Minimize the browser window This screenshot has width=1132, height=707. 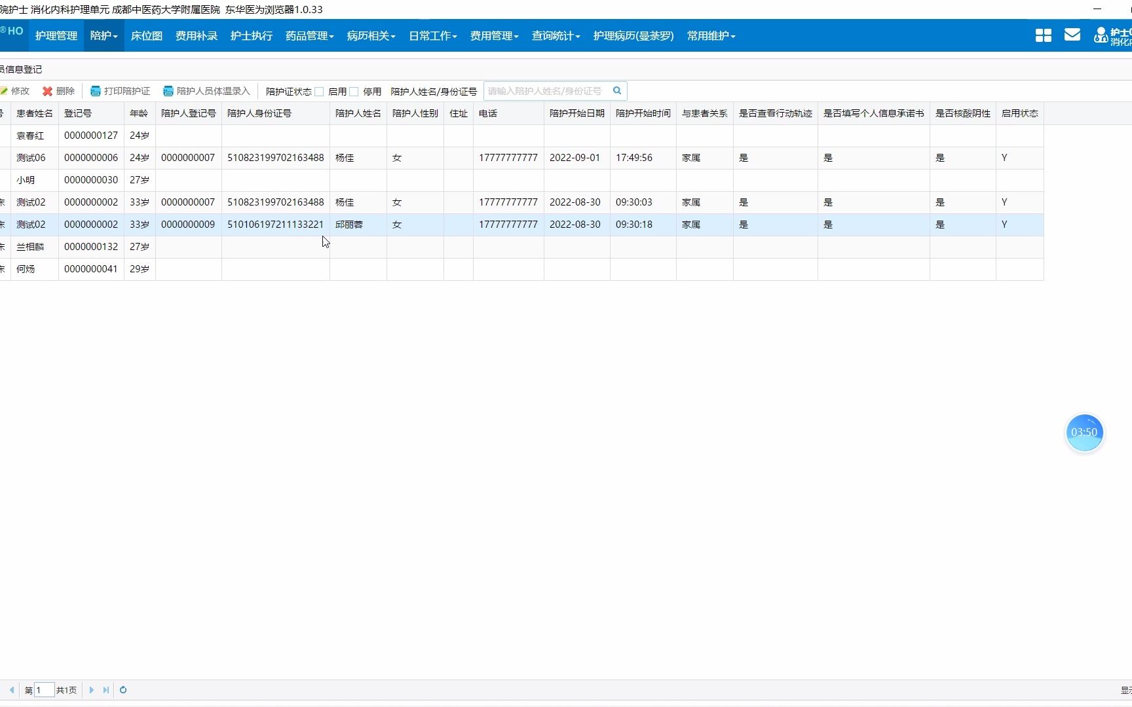[x=1097, y=9]
